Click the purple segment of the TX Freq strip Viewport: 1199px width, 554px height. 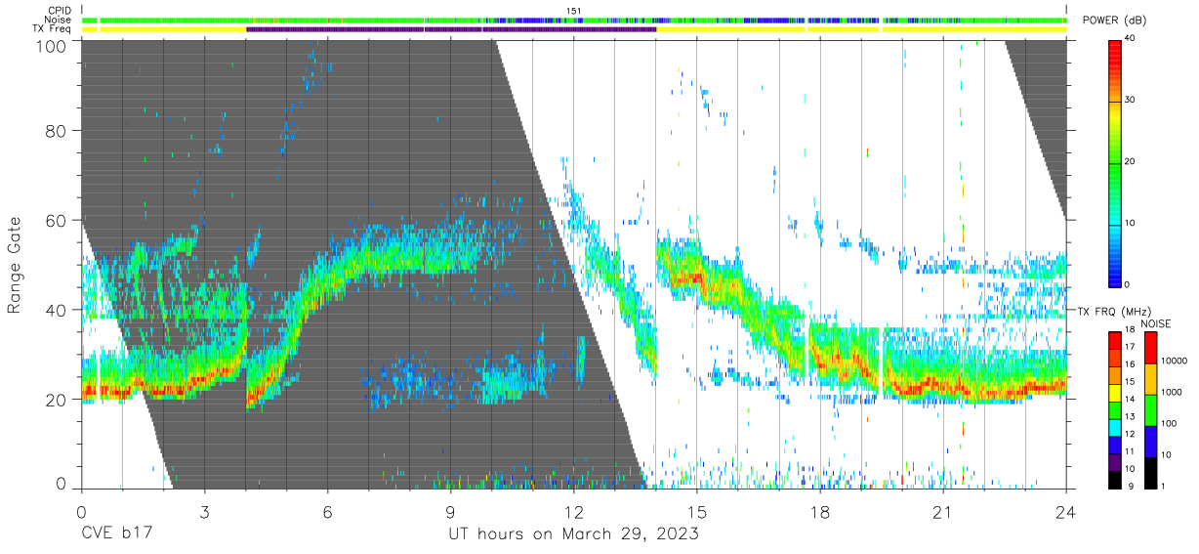(x=451, y=29)
